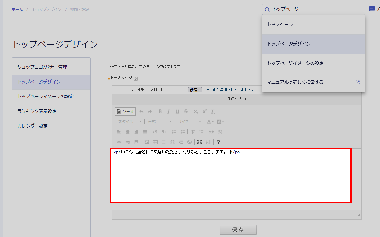Choose a text color with the A color icon
Screen dimensions: 380x237
(208, 121)
